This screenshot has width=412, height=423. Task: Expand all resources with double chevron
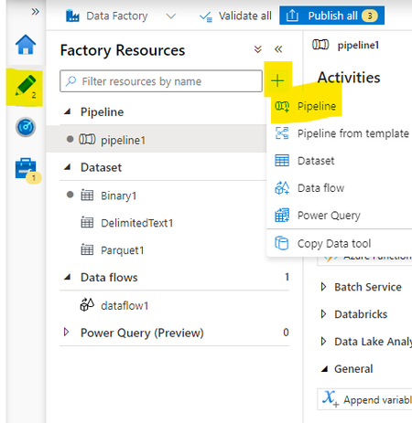point(258,49)
